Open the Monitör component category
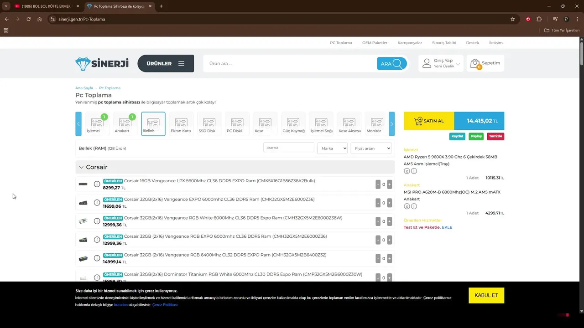This screenshot has height=328, width=584. [376, 124]
